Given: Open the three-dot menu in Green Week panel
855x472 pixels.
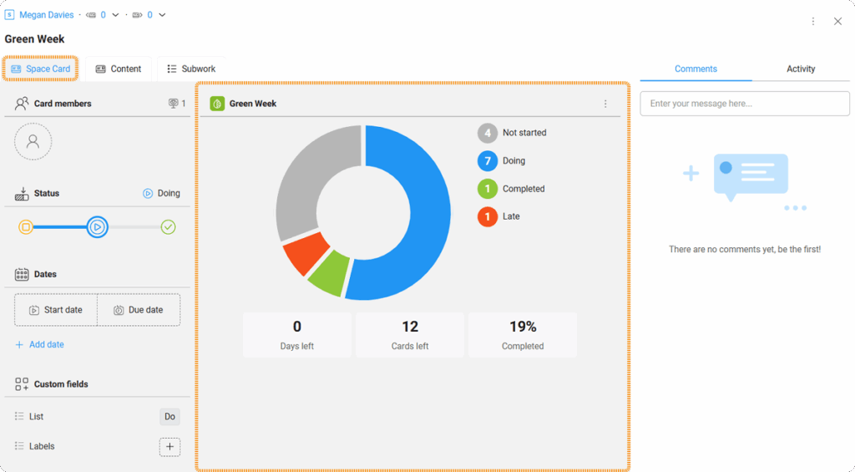Looking at the screenshot, I should [x=605, y=104].
